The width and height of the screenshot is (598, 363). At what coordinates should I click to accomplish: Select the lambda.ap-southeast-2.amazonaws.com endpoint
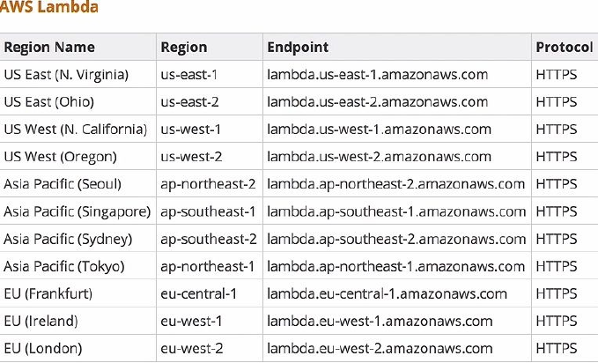click(x=396, y=239)
